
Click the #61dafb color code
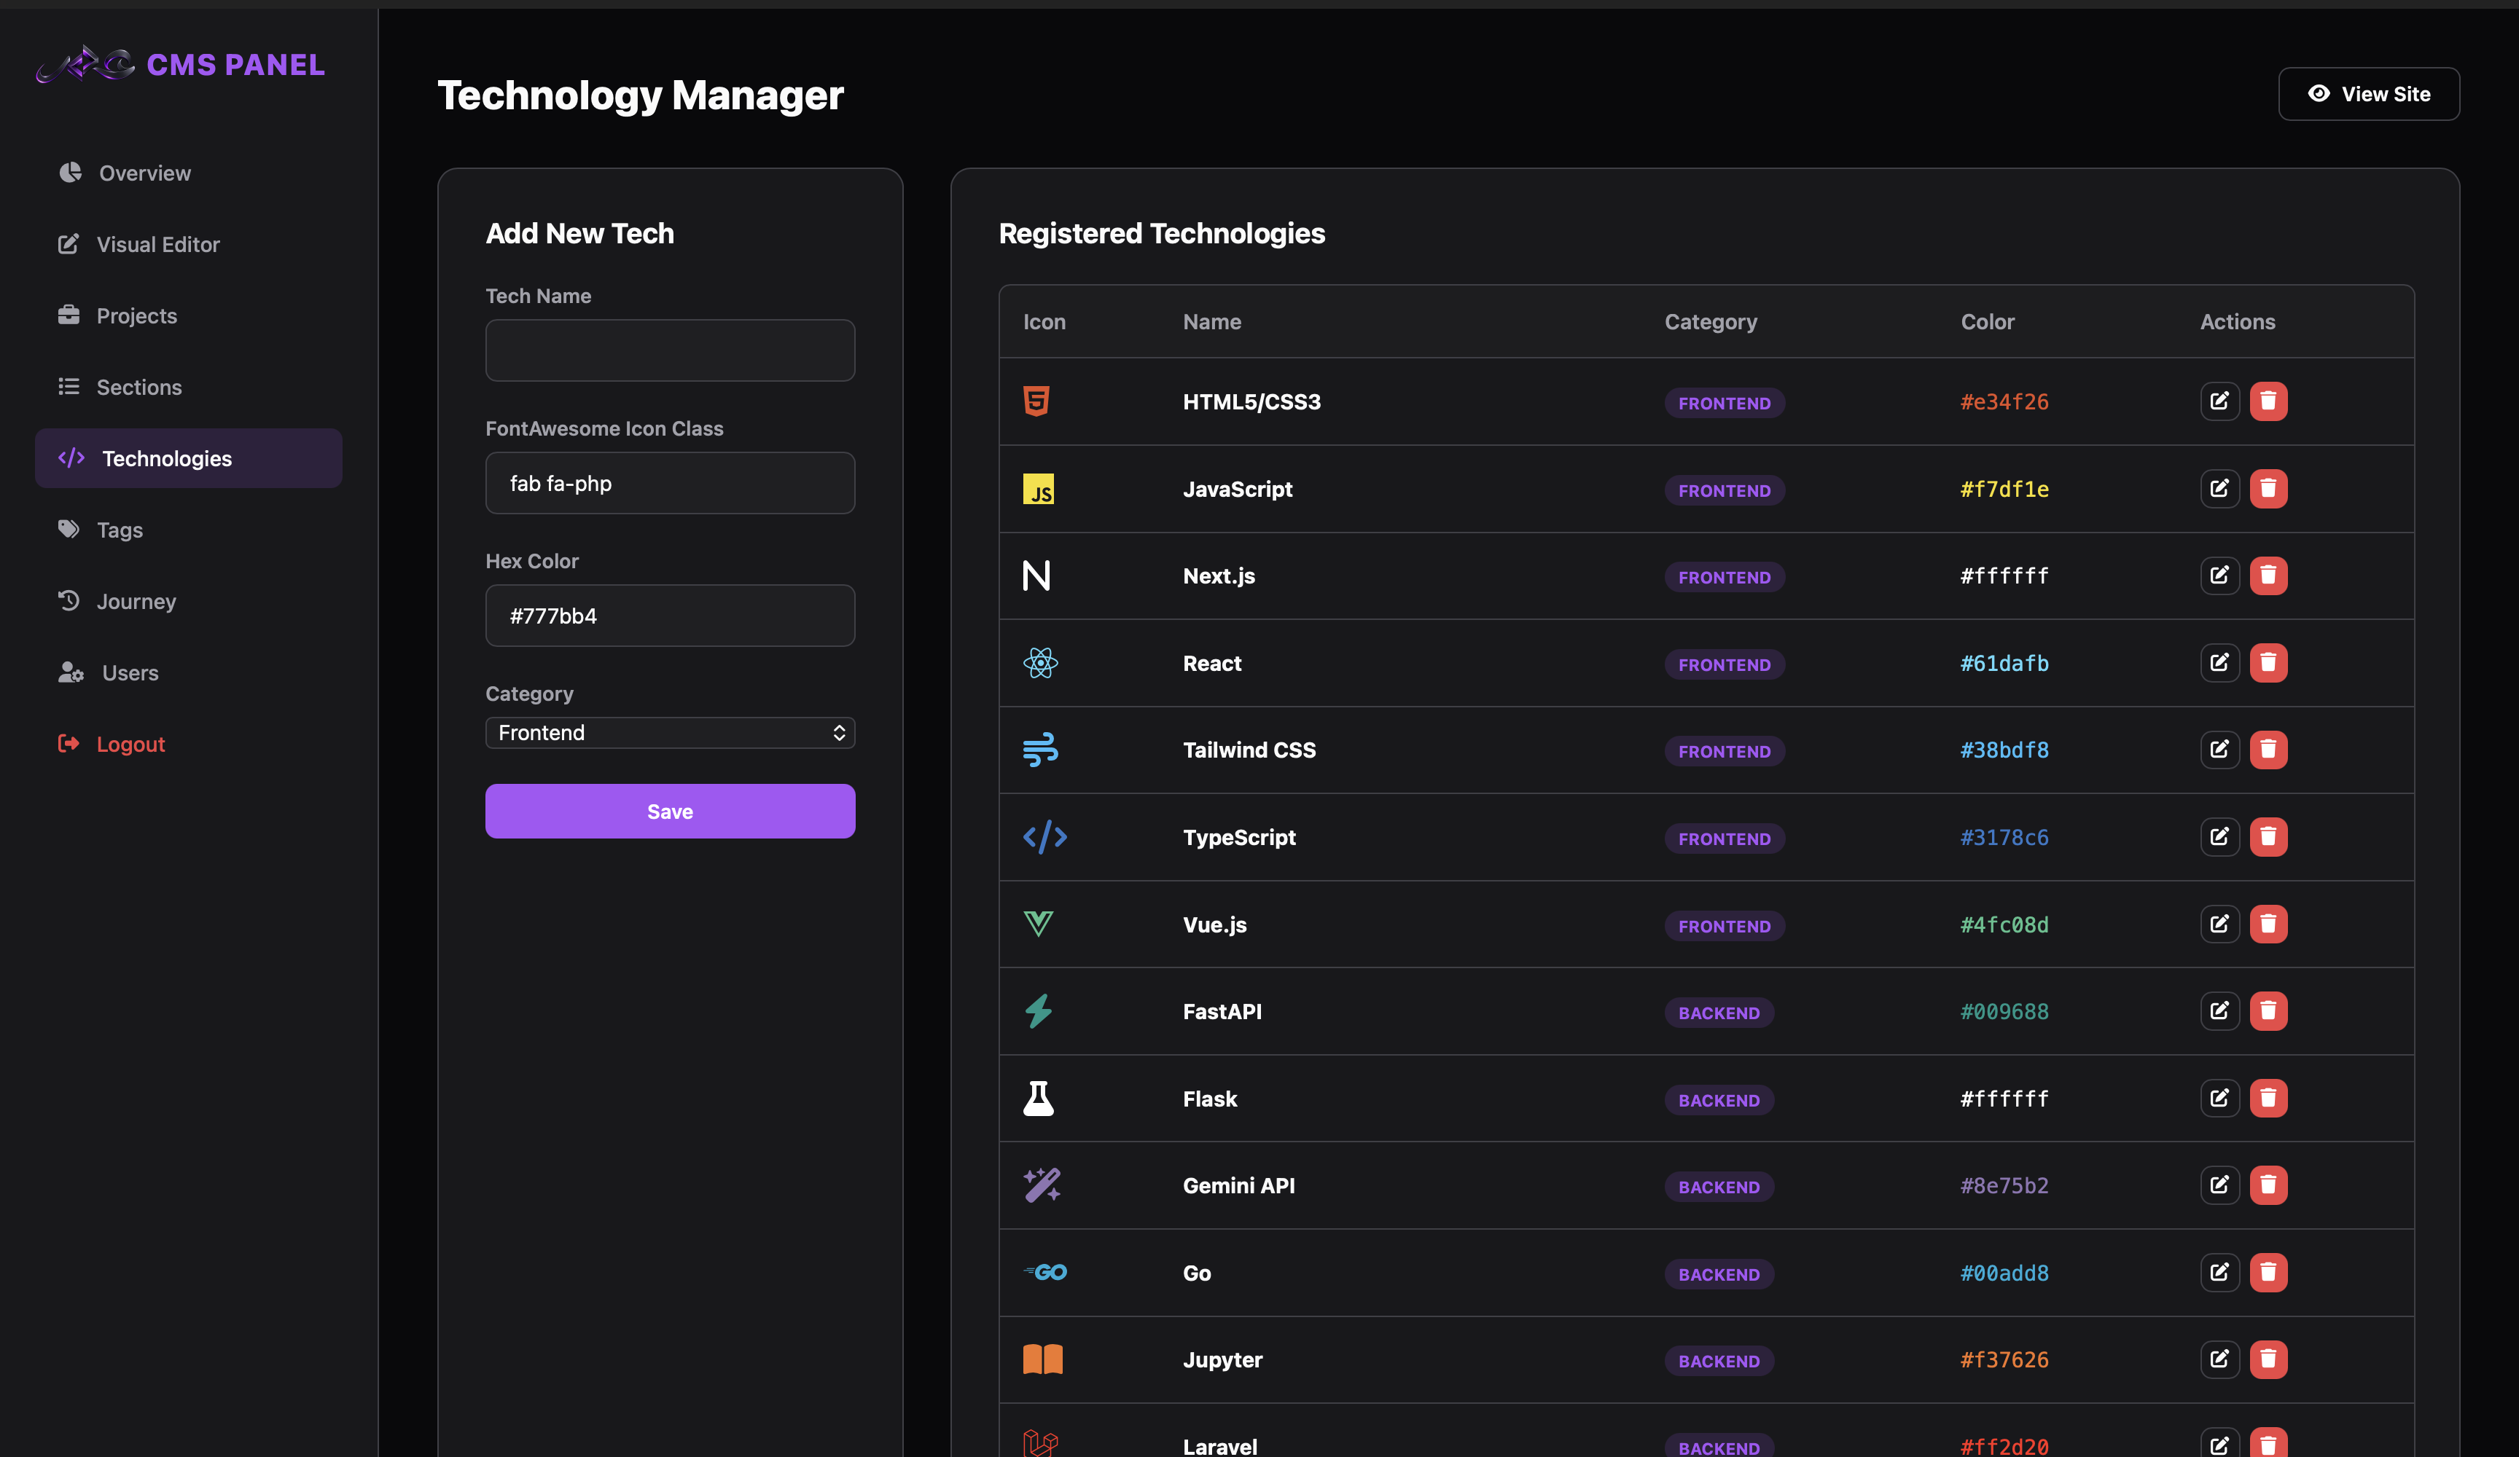pyautogui.click(x=2003, y=664)
